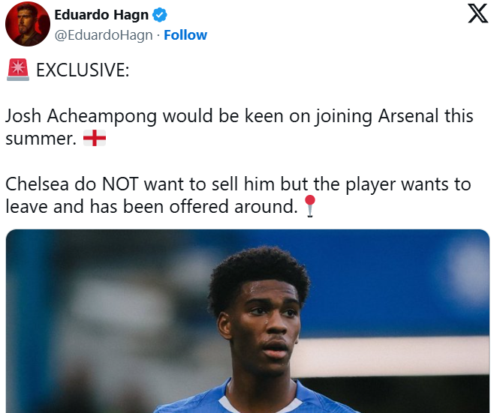Image resolution: width=500 pixels, height=413 pixels.
Task: Click the red pushpin emoji
Action: click(x=309, y=206)
